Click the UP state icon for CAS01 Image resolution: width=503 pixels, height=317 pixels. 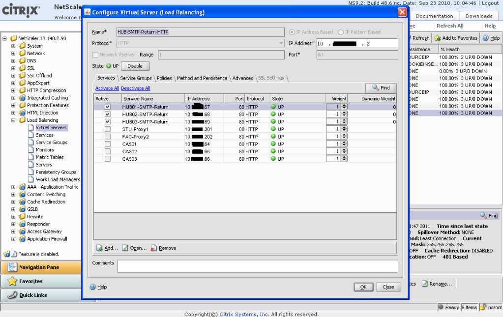click(x=273, y=144)
